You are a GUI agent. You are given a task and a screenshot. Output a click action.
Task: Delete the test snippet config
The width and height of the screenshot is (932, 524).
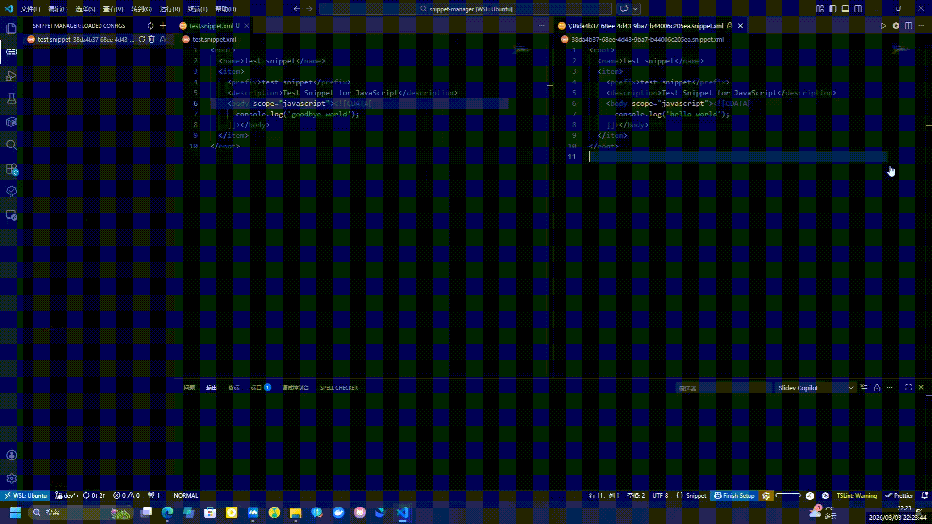151,39
